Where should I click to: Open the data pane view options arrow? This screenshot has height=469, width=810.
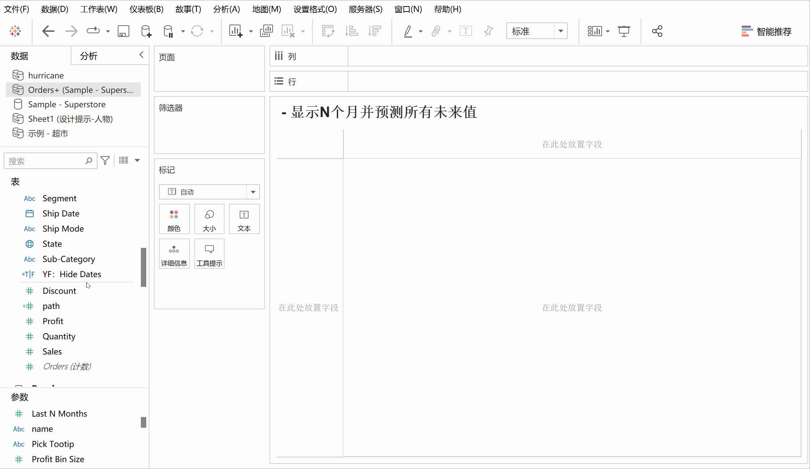coord(137,160)
